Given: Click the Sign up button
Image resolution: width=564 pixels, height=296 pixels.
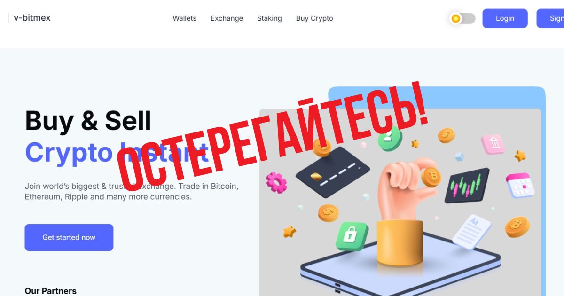Looking at the screenshot, I should tap(551, 18).
